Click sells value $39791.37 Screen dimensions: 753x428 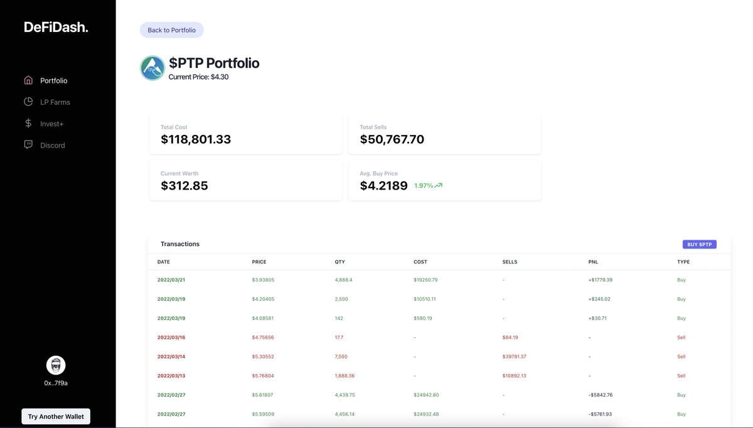pyautogui.click(x=515, y=356)
